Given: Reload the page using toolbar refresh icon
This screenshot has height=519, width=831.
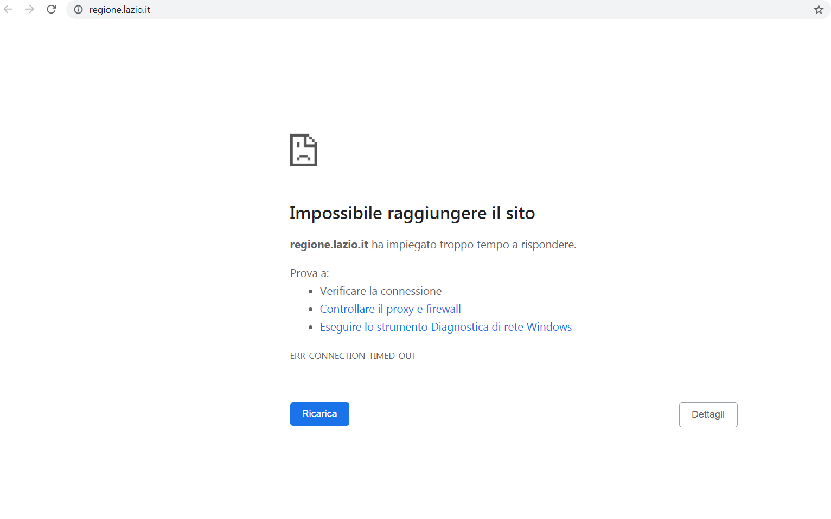Looking at the screenshot, I should tap(52, 9).
